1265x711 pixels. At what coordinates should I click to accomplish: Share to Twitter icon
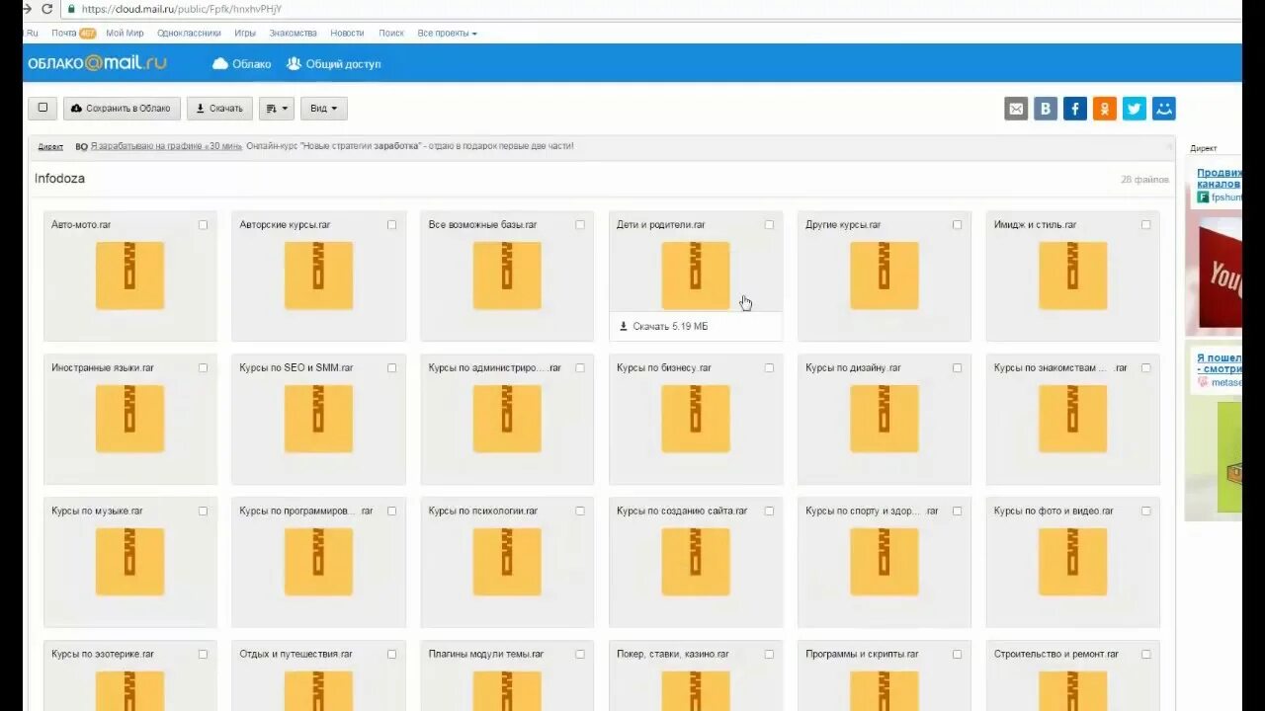pos(1135,109)
